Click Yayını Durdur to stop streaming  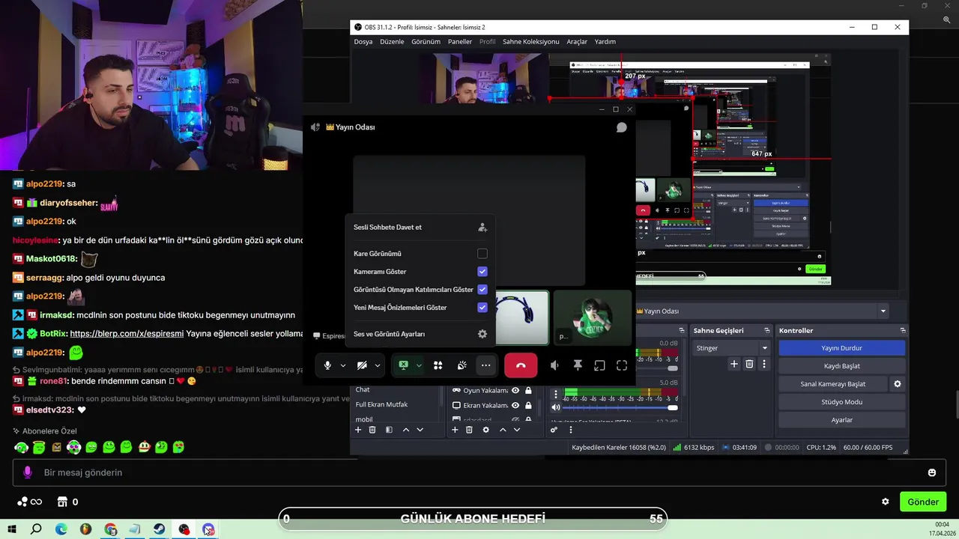point(841,348)
